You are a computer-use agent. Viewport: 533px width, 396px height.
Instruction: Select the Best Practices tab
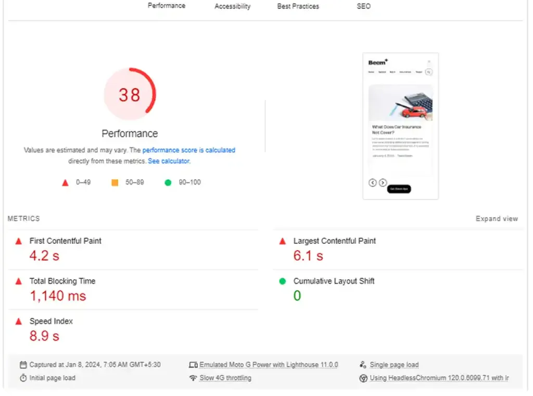(298, 6)
